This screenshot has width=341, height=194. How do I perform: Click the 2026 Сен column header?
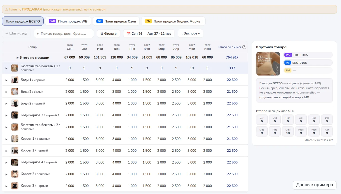(x=70, y=47)
